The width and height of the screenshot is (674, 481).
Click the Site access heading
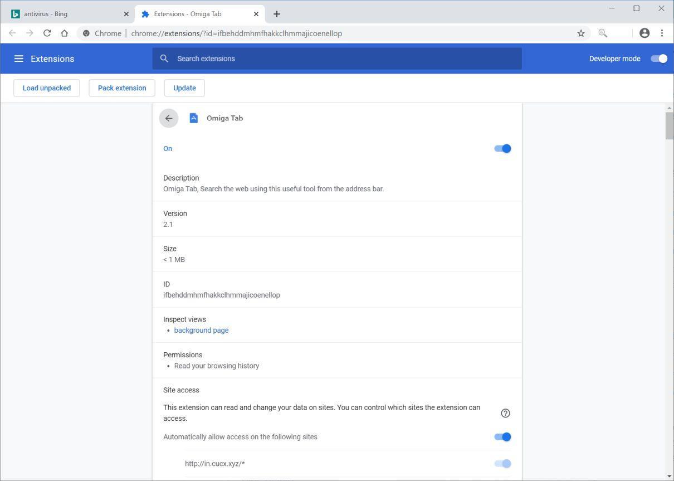pos(181,390)
